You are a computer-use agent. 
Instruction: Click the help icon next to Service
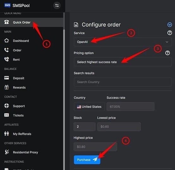[x=170, y=33]
